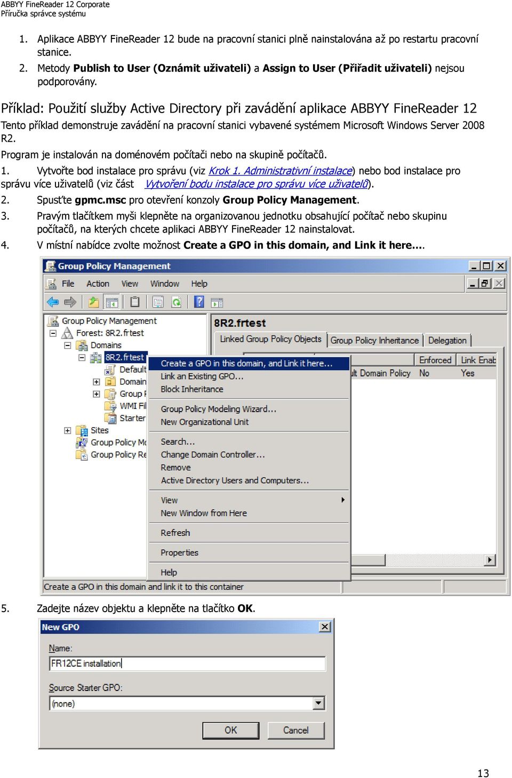Choose Create a GPO in this domain

(x=249, y=363)
